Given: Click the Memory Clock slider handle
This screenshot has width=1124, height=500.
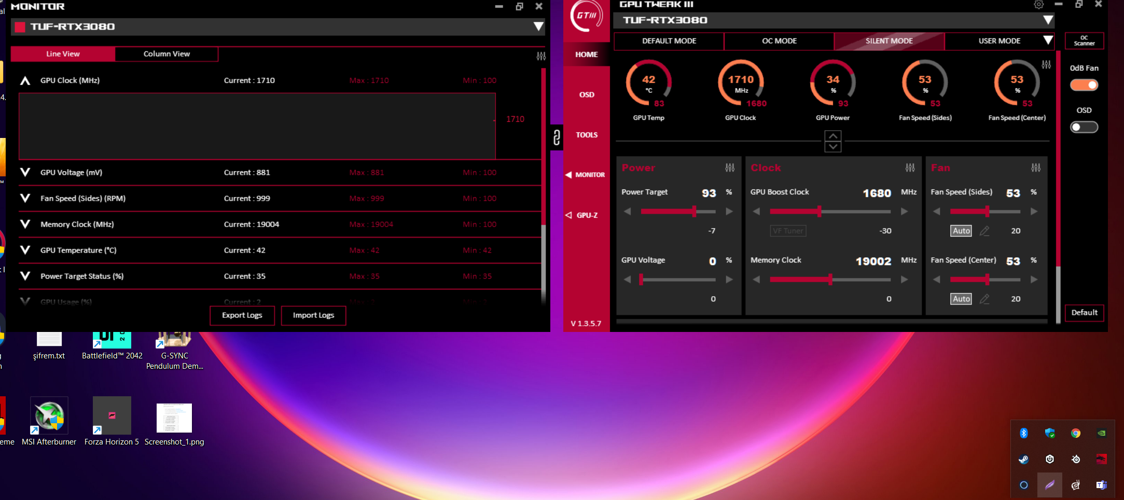Looking at the screenshot, I should [x=830, y=280].
